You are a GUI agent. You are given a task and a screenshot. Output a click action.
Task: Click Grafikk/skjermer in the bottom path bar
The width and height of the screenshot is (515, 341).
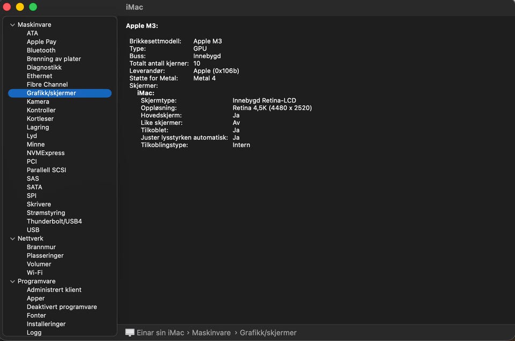[268, 332]
